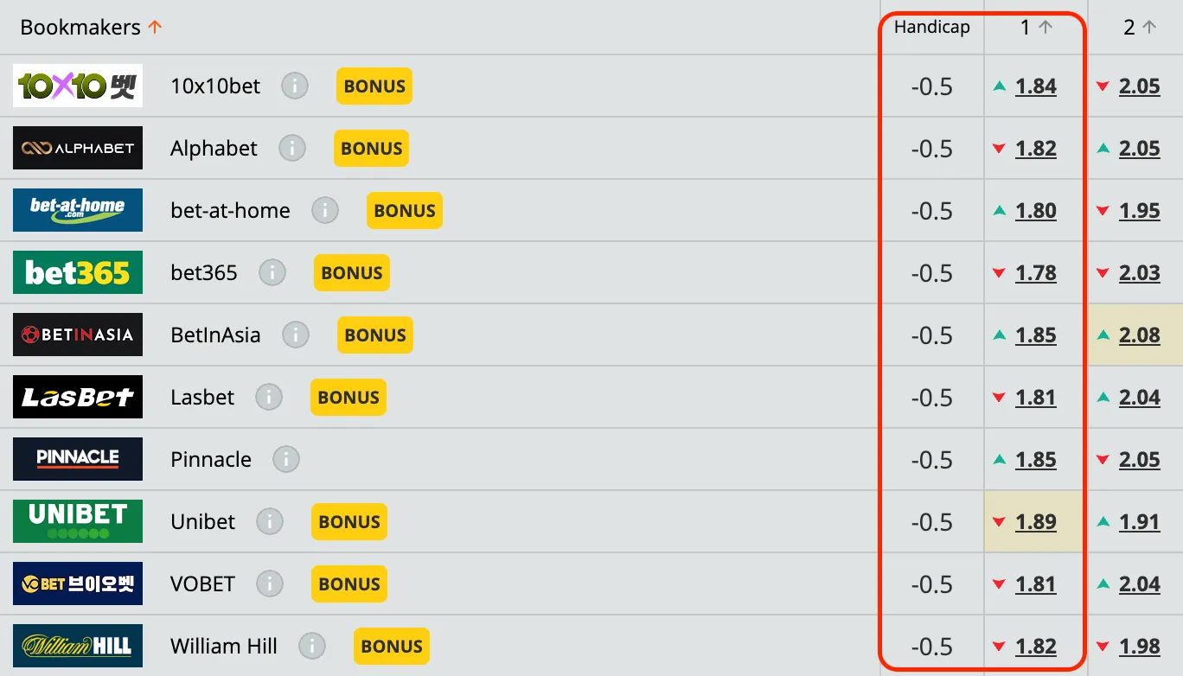Click the Bookmakers column header
Screen dimensions: 1183x676
point(80,28)
